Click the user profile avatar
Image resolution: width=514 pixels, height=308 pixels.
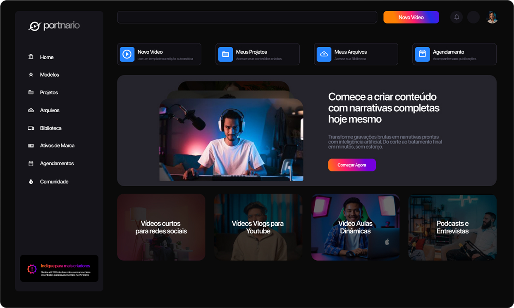click(492, 17)
